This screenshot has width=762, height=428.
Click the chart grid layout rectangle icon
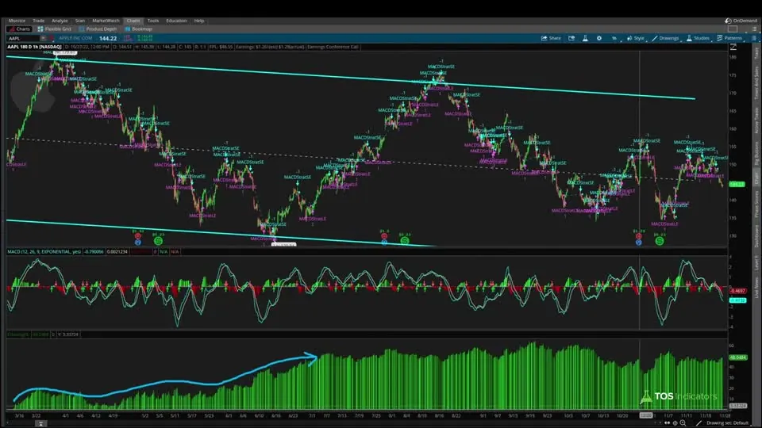point(733,29)
